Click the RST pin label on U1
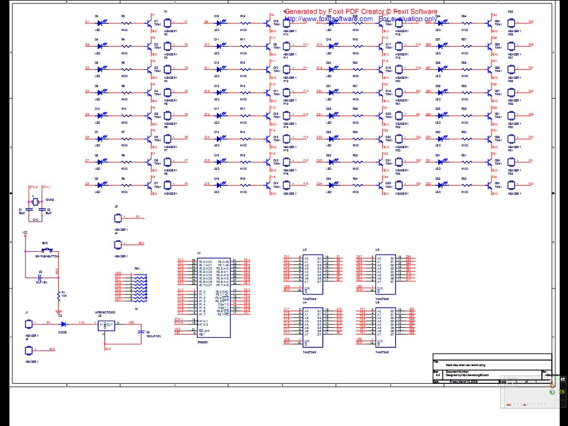 pos(202,334)
